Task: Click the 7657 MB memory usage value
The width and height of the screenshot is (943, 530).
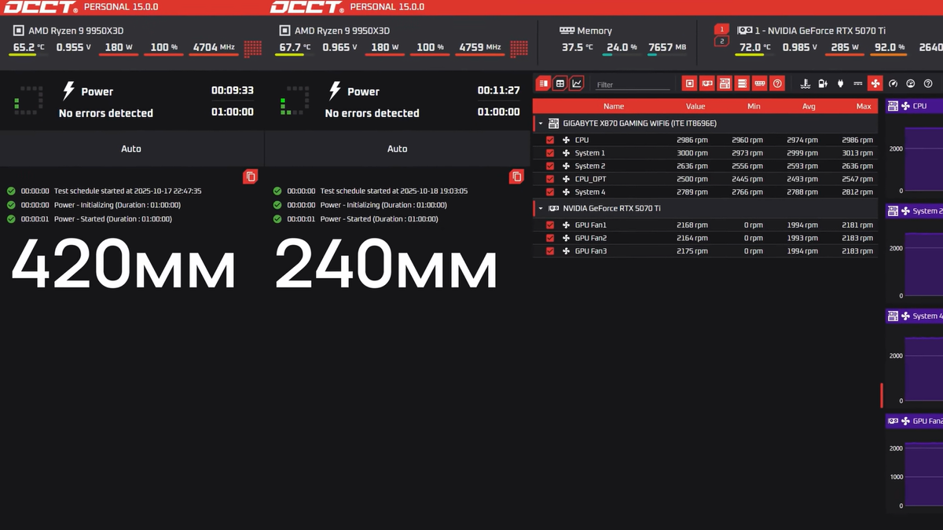Action: 667,47
